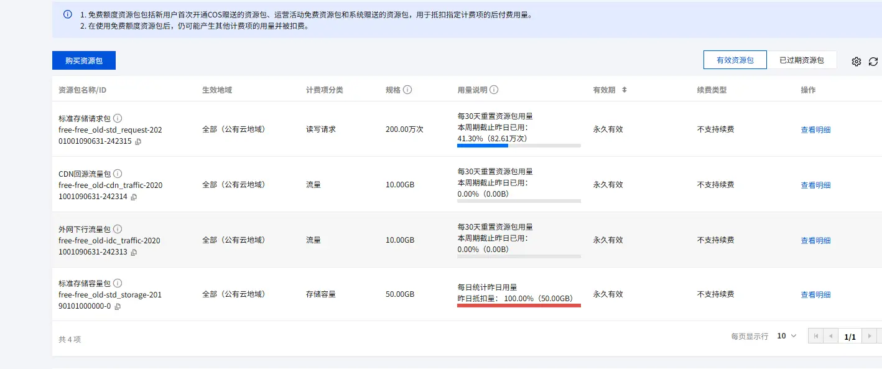
Task: Click the 1/1 page number field
Action: click(x=850, y=337)
